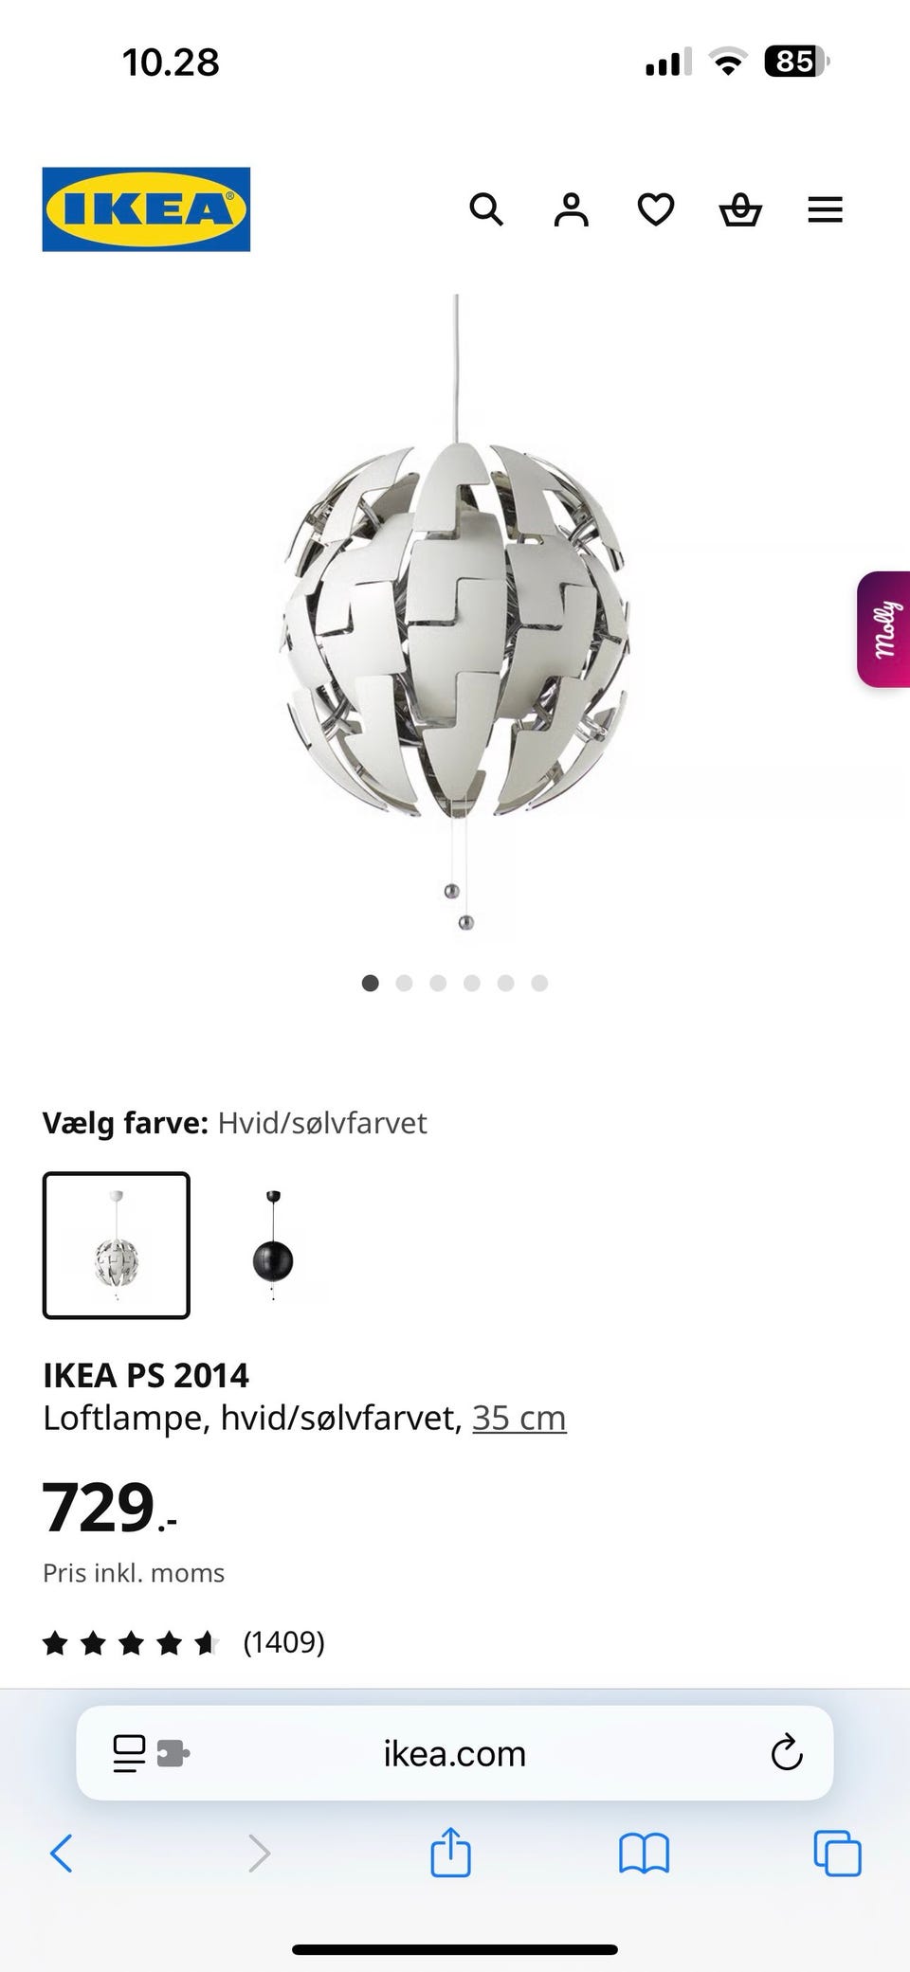This screenshot has height=1972, width=910.
Task: Open the hamburger menu
Action: click(x=825, y=209)
